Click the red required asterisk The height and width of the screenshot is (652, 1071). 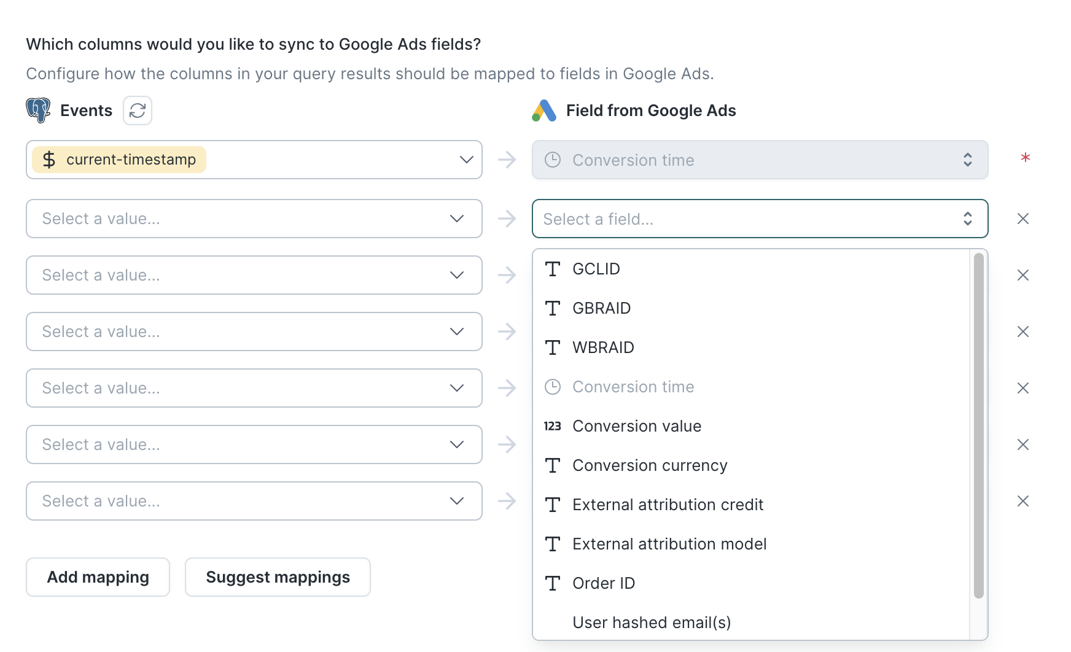[x=1026, y=158]
